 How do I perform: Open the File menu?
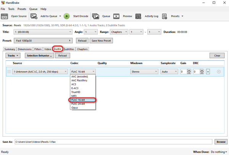click(x=3, y=9)
